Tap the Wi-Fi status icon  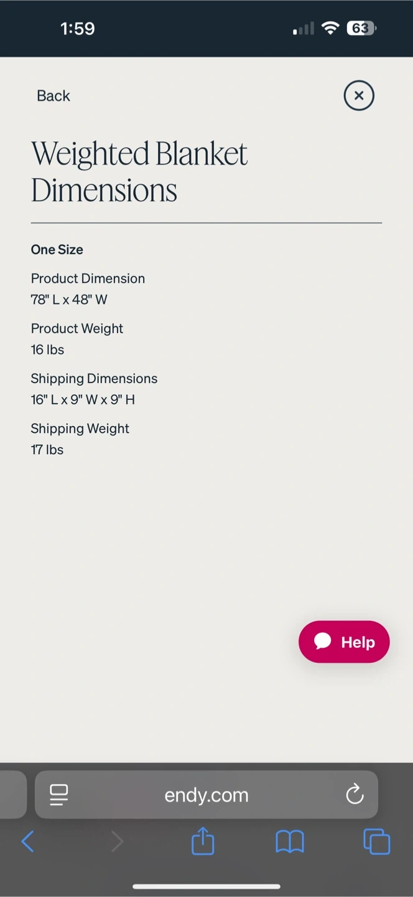click(330, 29)
